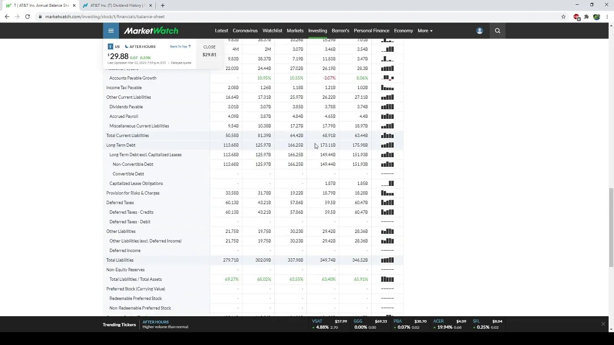This screenshot has width=614, height=345.
Task: Click the Long-Term Debt trend chart
Action: pos(387,145)
